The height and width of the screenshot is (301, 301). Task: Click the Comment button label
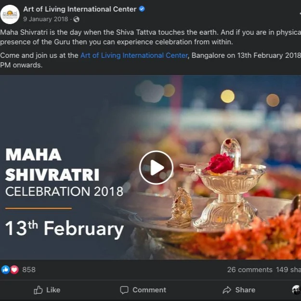[149, 290]
